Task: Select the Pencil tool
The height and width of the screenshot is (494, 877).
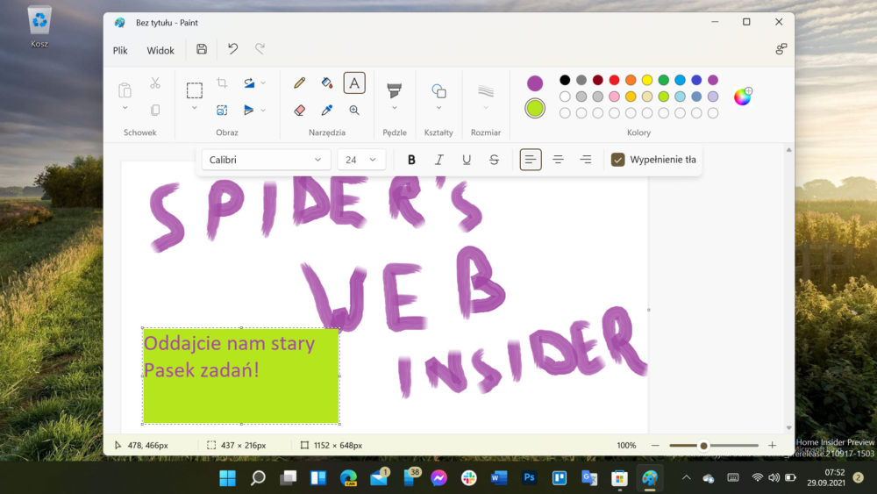Action: [299, 82]
